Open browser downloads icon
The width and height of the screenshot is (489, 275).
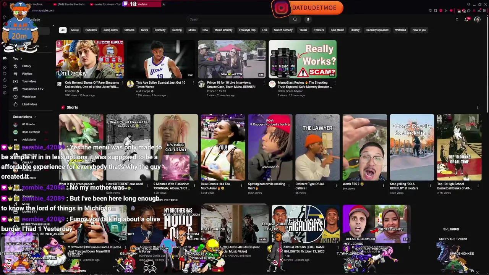click(x=479, y=11)
